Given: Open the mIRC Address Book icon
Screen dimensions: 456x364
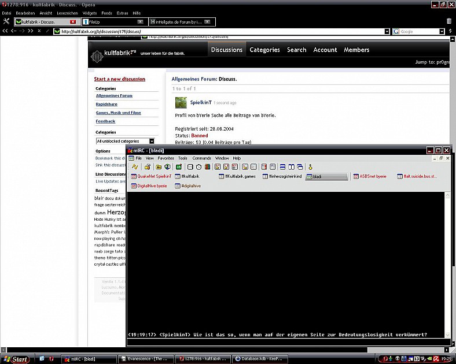Looking at the screenshot, I should tap(190, 167).
